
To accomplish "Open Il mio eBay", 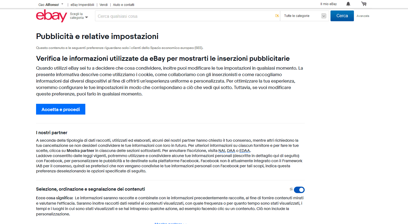I will (328, 4).
